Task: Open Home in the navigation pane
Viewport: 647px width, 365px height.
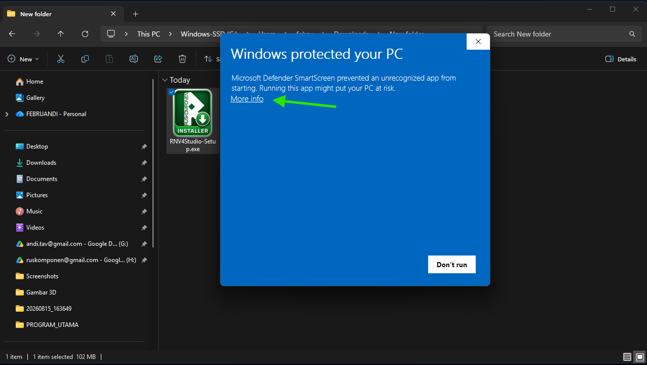Action: pos(34,82)
